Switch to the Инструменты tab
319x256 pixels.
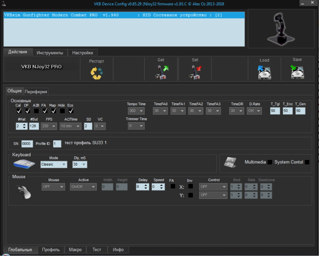click(x=50, y=53)
